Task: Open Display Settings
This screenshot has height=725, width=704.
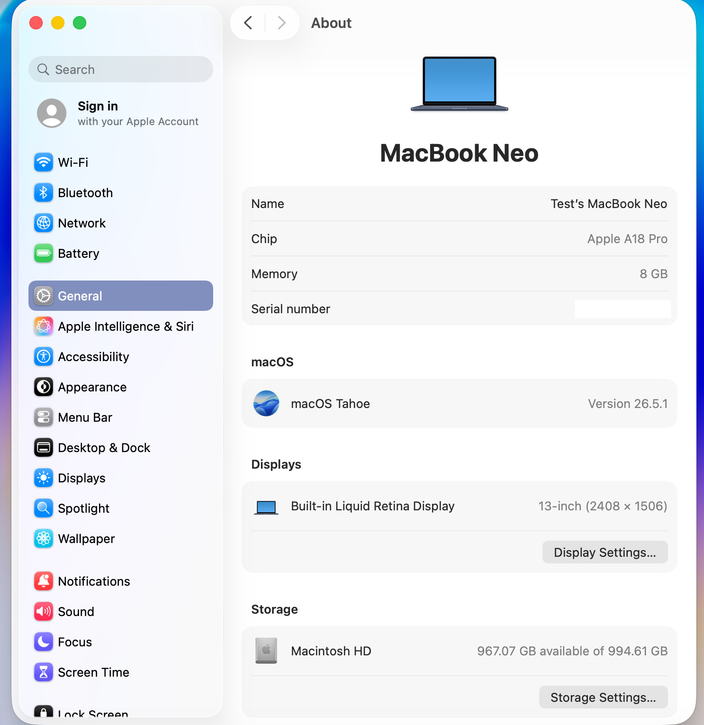Action: coord(605,552)
